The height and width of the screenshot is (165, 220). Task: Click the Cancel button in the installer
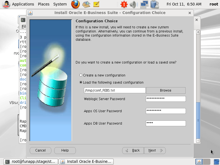coord(40,150)
